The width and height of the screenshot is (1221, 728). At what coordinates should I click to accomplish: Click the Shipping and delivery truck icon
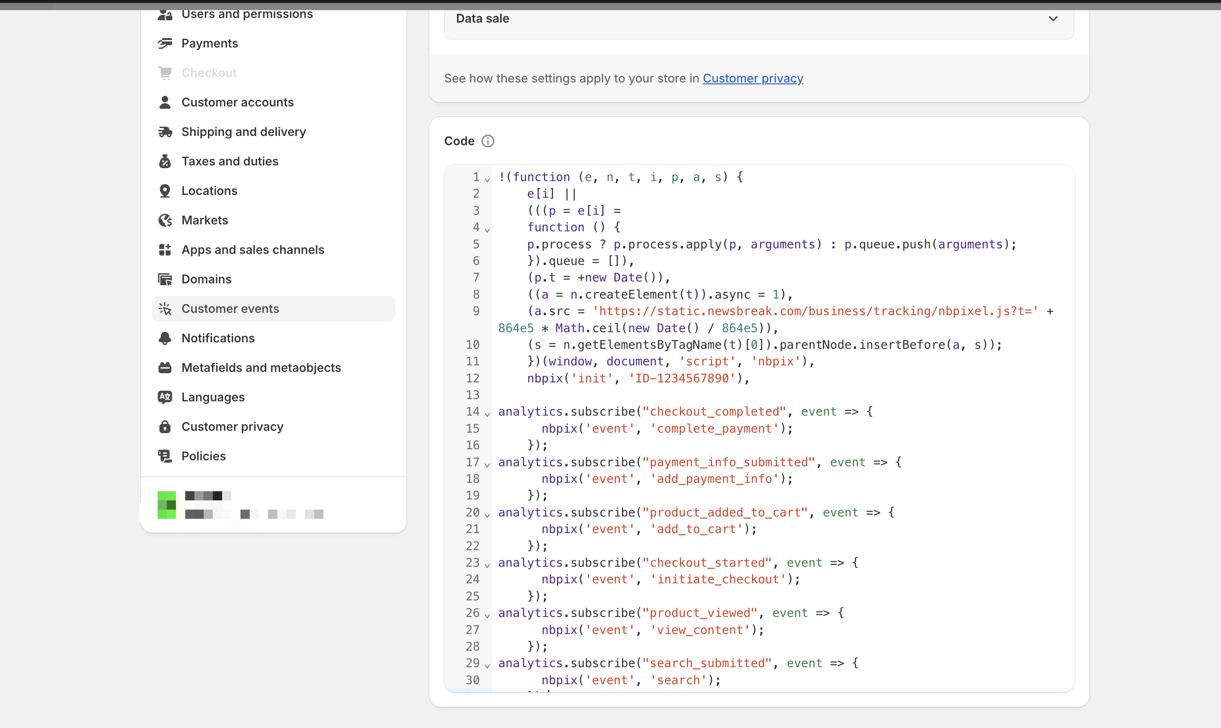point(165,132)
